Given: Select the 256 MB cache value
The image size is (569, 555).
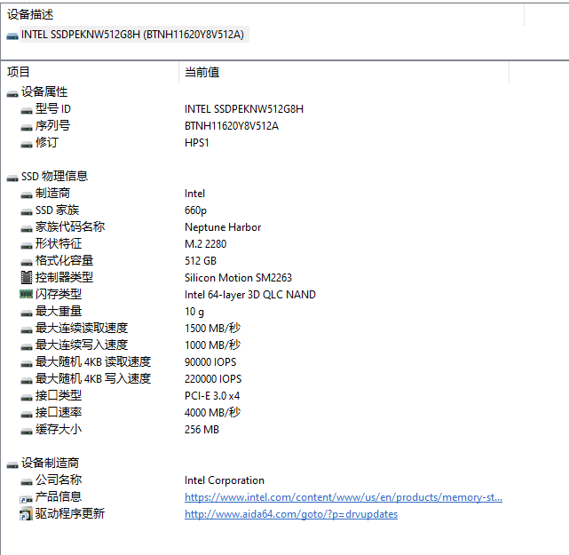Looking at the screenshot, I should (202, 430).
